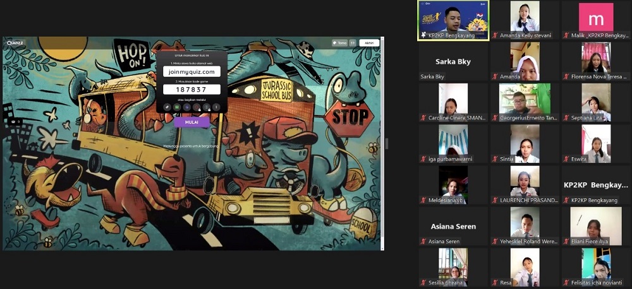Image resolution: width=632 pixels, height=289 pixels.
Task: Click the red locked share icon
Action: point(197,107)
